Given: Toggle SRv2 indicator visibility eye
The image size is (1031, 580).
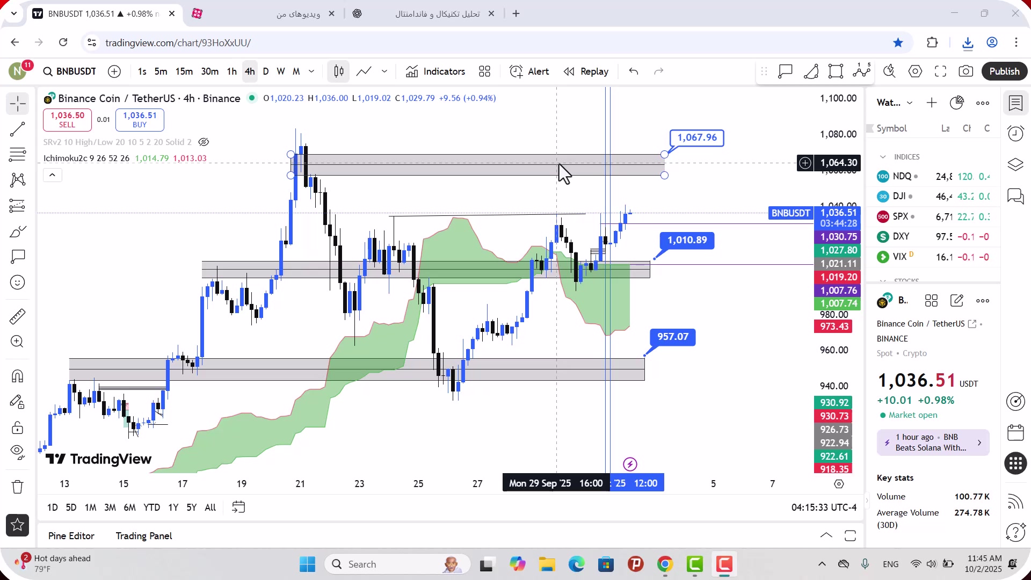Looking at the screenshot, I should tap(204, 142).
